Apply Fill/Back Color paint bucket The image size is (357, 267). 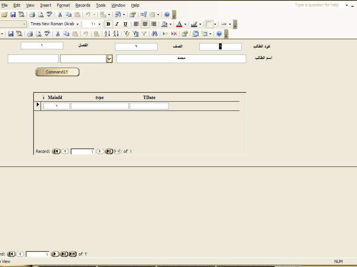pyautogui.click(x=164, y=24)
